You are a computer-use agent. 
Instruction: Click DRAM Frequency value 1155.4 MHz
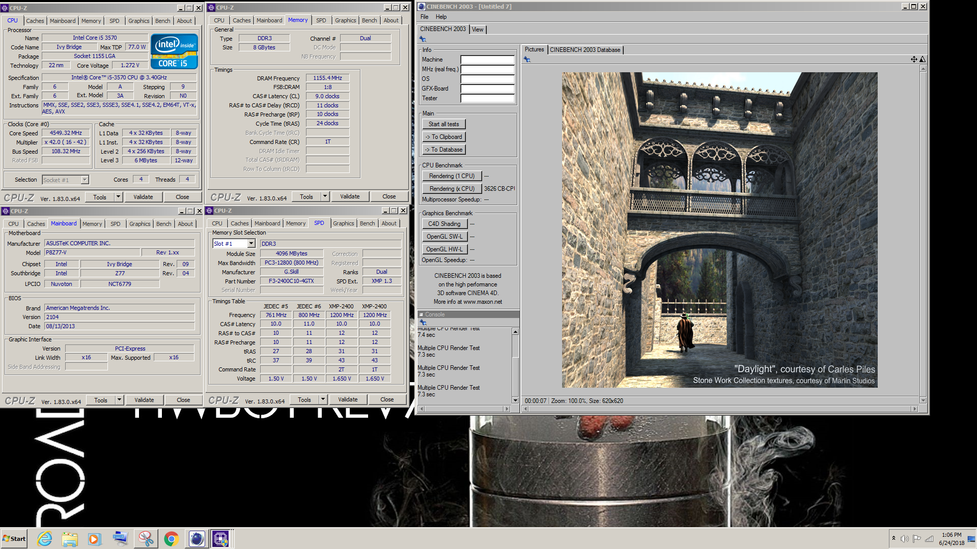327,78
